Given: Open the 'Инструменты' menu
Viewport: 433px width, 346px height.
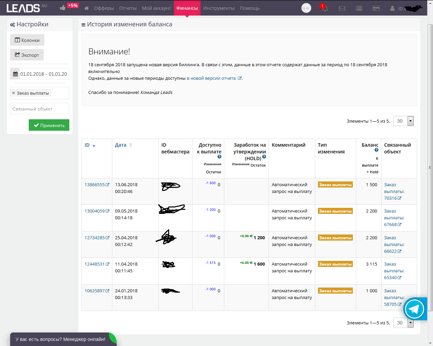Looking at the screenshot, I should [219, 8].
